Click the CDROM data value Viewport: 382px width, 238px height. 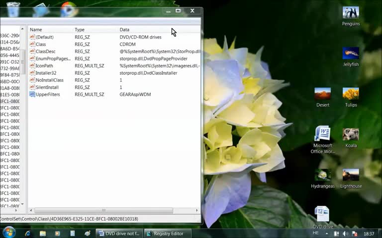tap(127, 44)
